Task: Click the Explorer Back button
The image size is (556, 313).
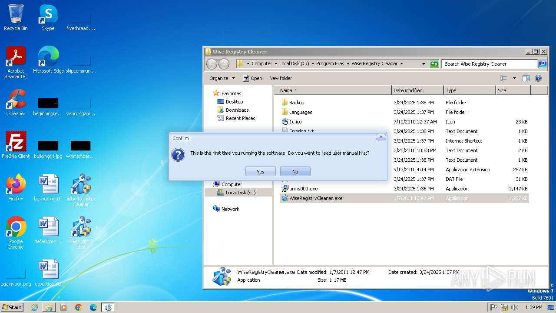Action: click(212, 64)
